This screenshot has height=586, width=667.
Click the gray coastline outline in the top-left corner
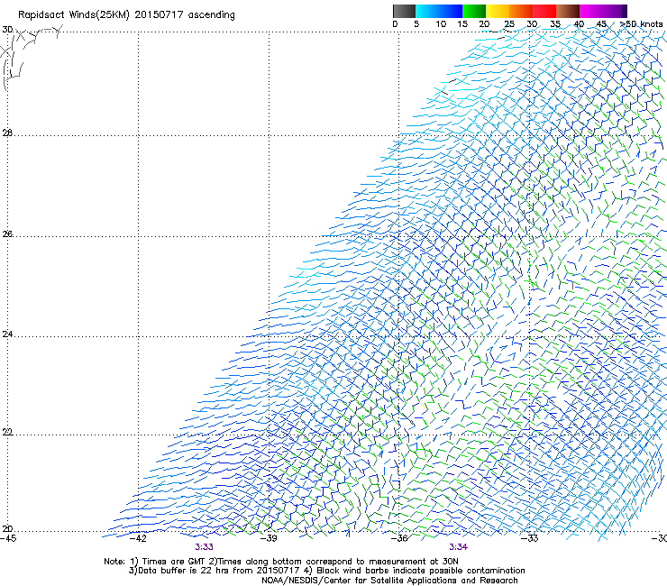(30, 58)
